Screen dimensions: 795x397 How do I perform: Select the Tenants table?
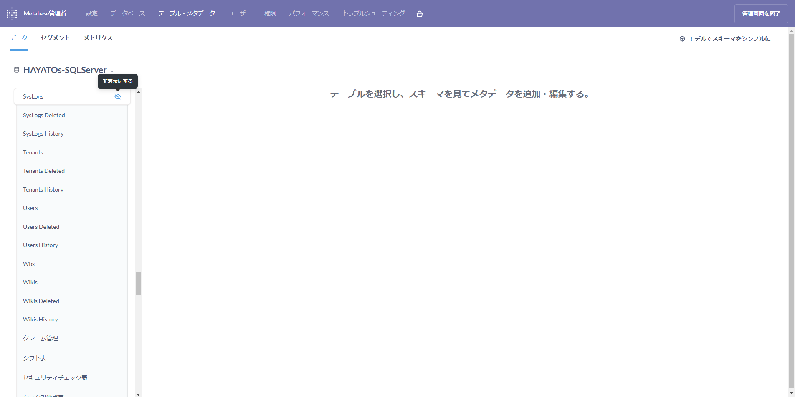coord(72,152)
